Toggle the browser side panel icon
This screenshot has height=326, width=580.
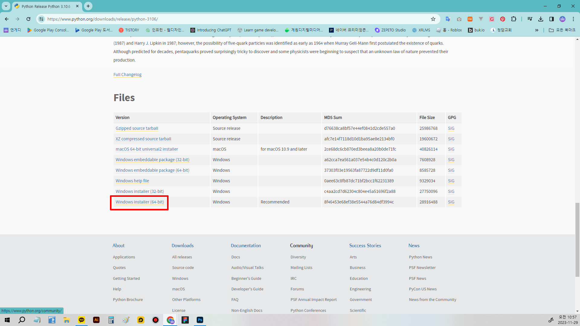click(x=552, y=19)
